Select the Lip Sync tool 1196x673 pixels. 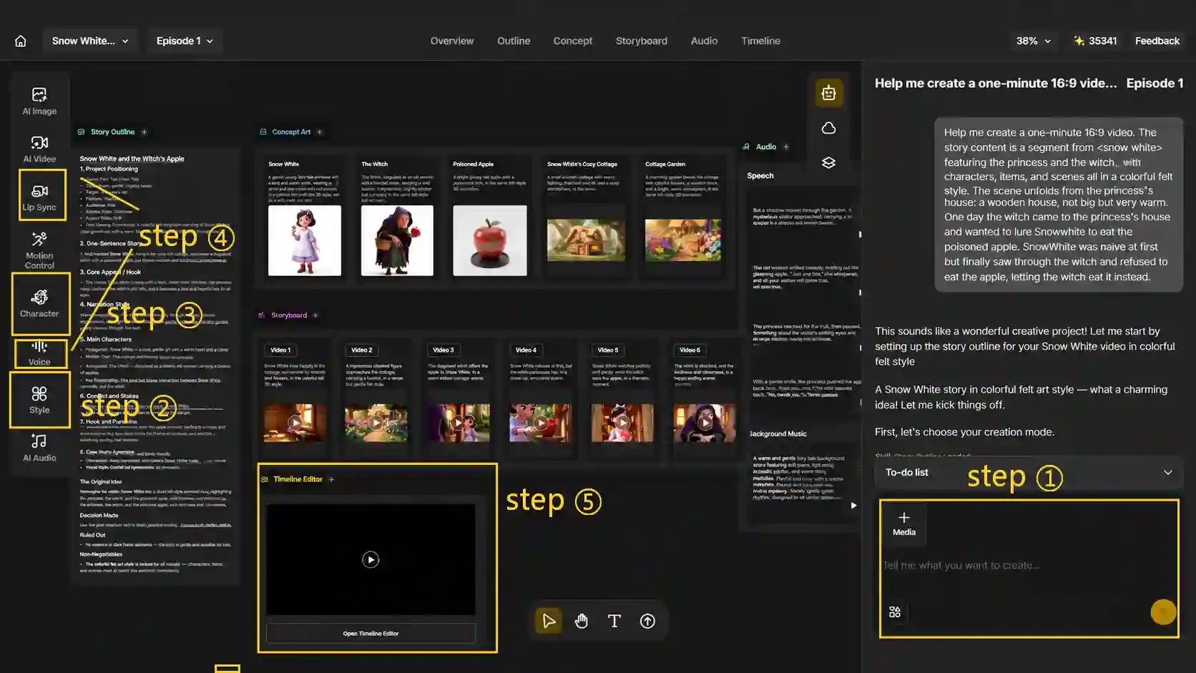tap(39, 197)
